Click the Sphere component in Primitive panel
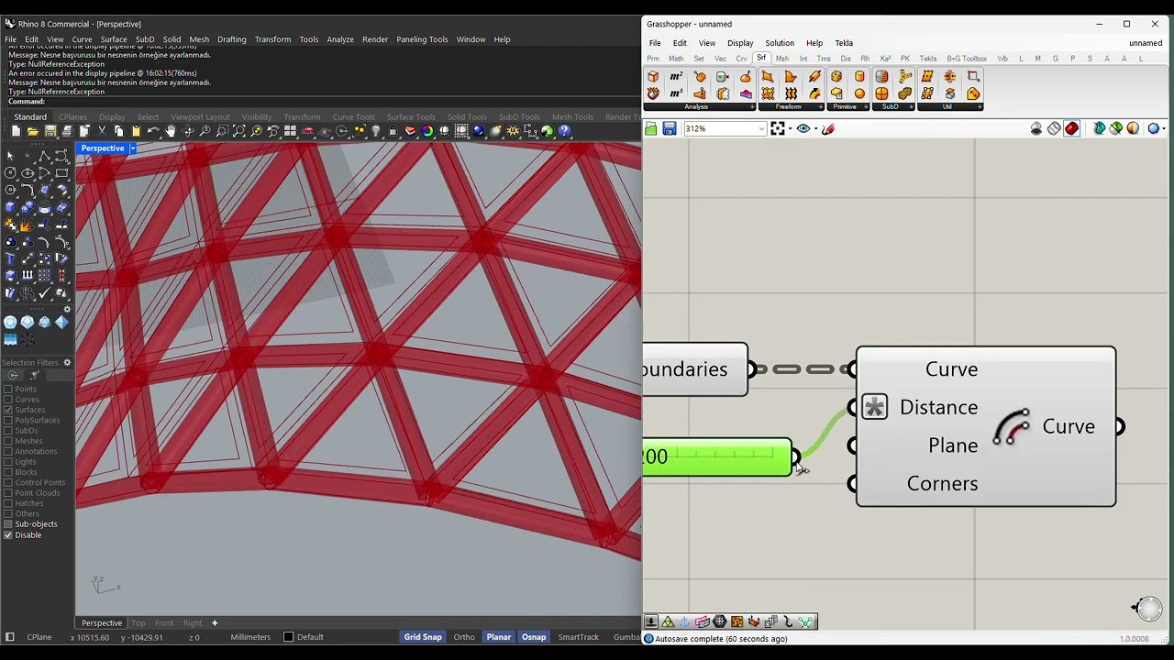 [x=859, y=93]
